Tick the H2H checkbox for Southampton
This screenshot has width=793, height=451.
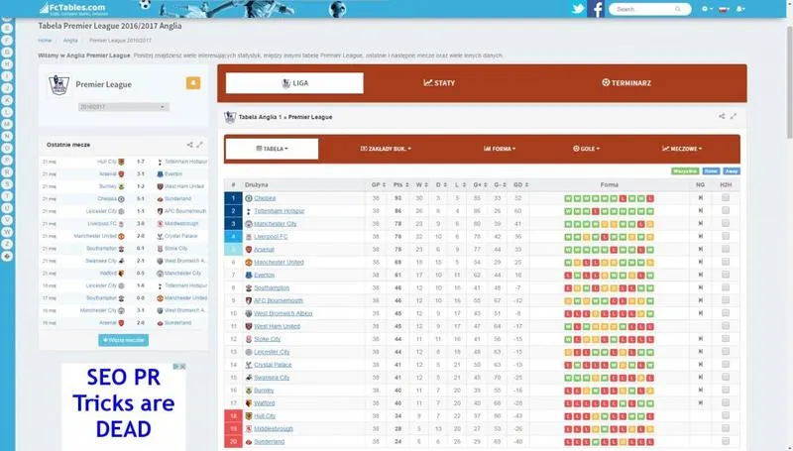pos(726,287)
